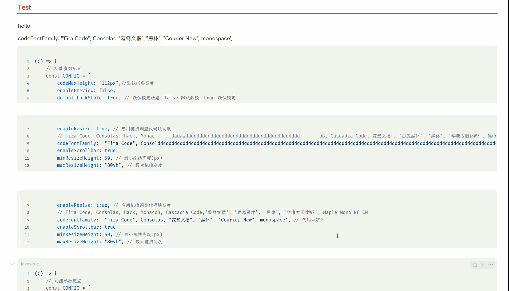Click the javascript language label
This screenshot has width=509, height=291.
(31, 264)
